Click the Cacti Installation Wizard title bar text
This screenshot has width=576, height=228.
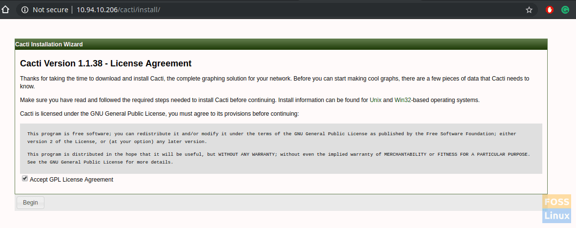(49, 44)
